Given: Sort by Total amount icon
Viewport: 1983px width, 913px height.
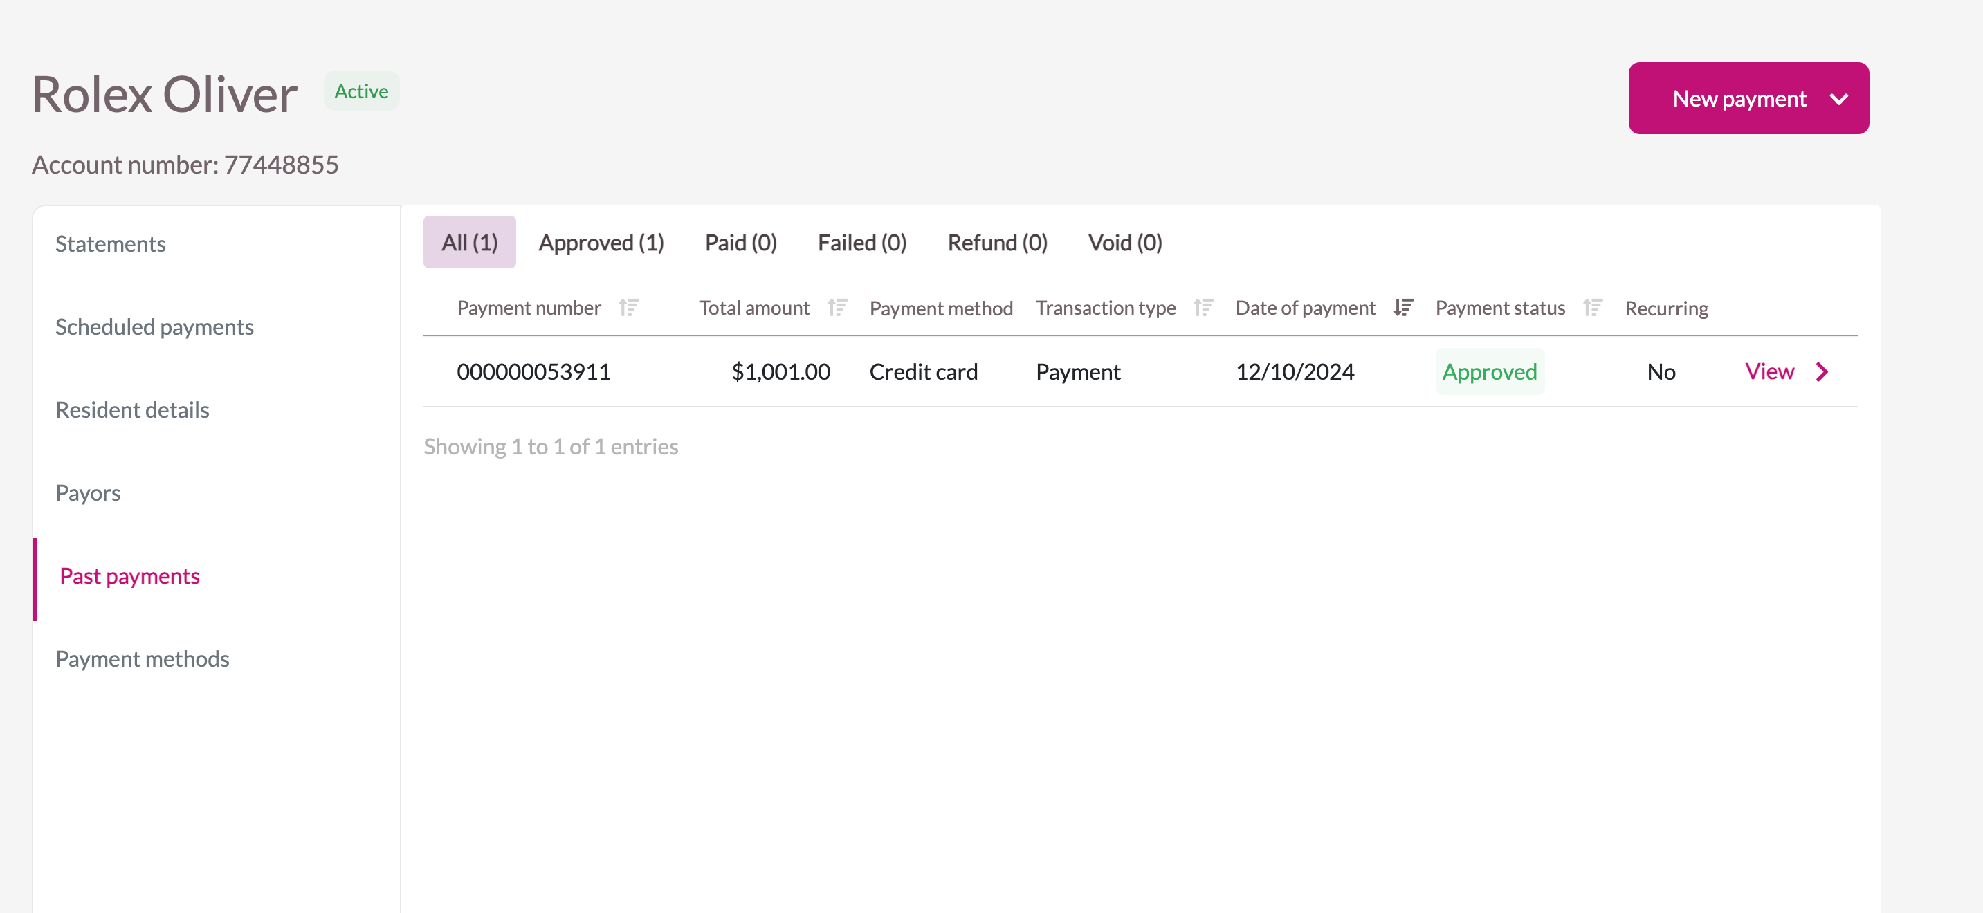Looking at the screenshot, I should point(837,308).
